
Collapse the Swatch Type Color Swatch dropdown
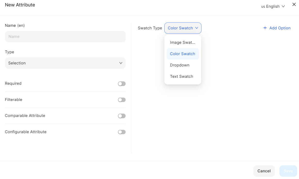[x=183, y=28]
